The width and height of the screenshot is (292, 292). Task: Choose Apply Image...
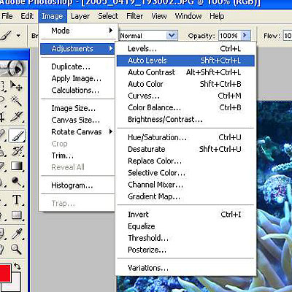point(77,78)
